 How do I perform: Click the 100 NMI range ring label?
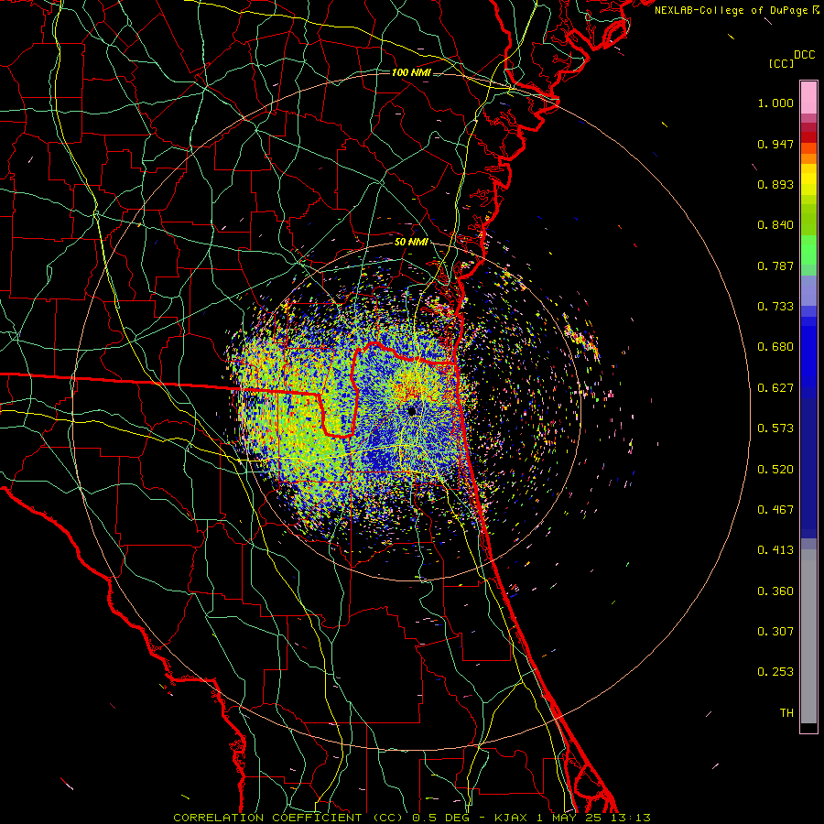tap(411, 72)
